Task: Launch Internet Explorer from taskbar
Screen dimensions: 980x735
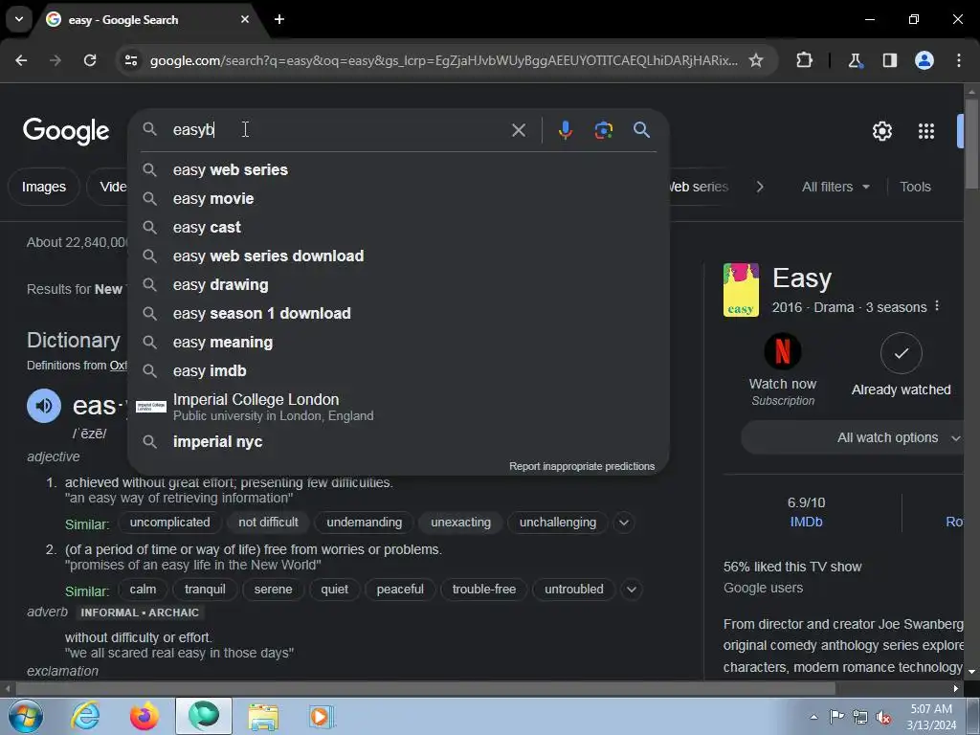Action: click(x=85, y=716)
